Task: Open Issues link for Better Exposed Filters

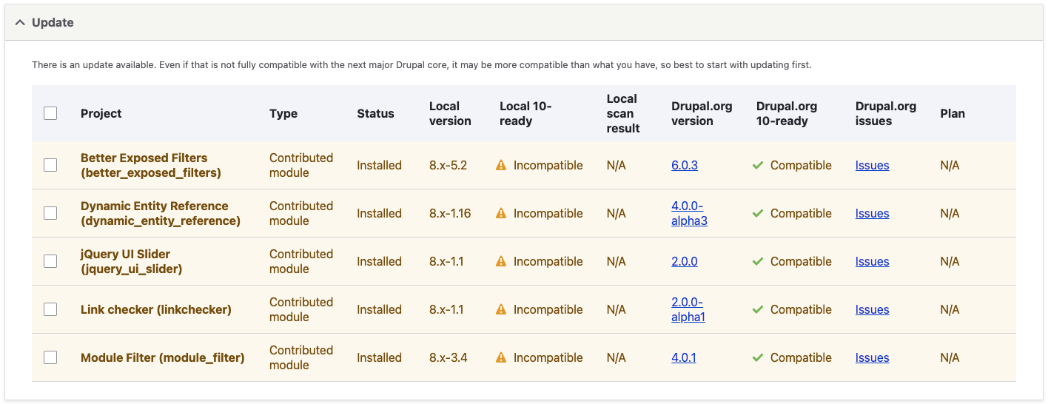Action: click(x=872, y=165)
